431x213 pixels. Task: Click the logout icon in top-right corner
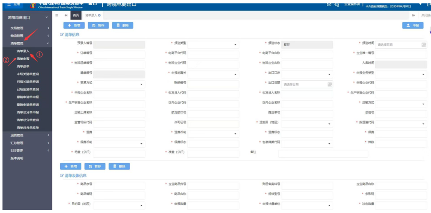[429, 4]
